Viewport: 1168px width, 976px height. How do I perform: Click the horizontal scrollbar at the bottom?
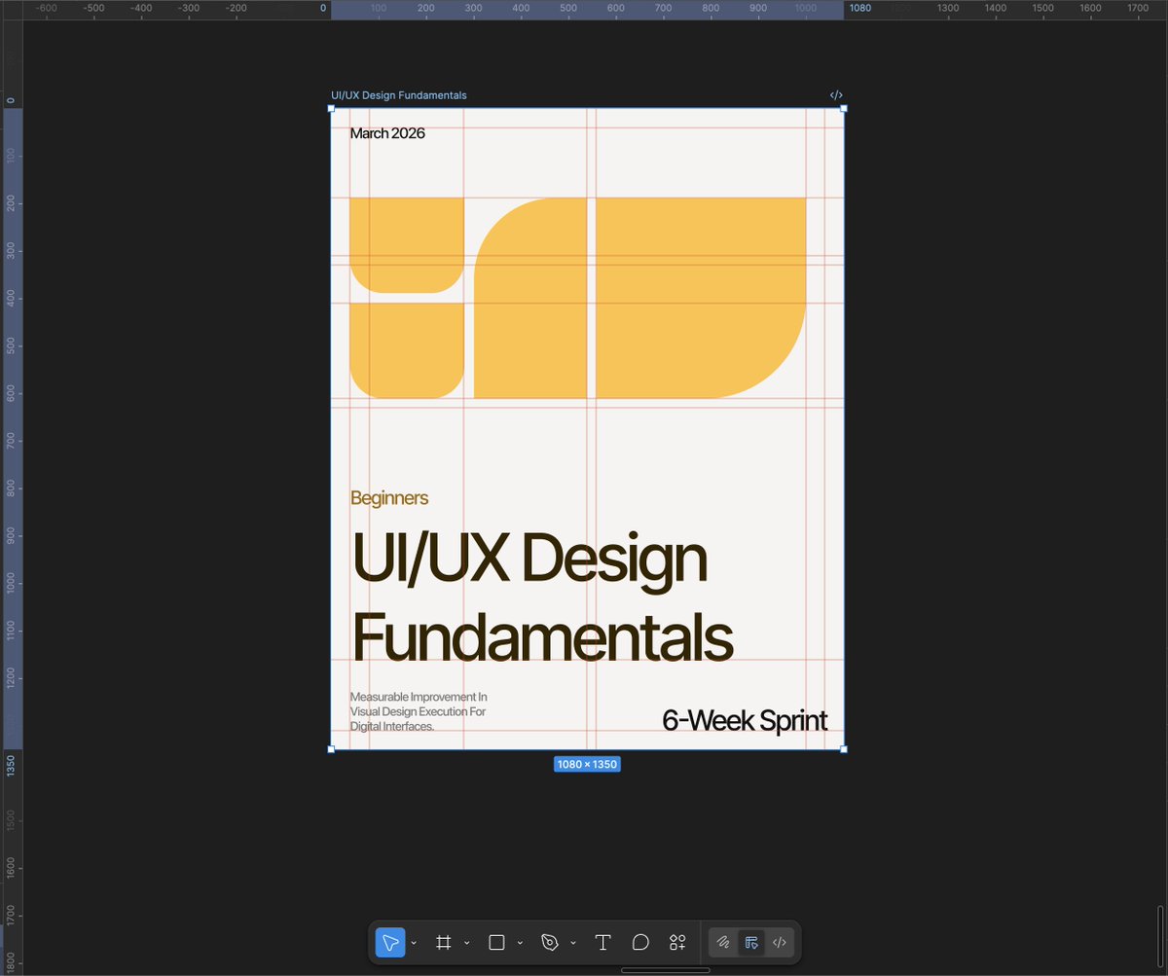coord(665,969)
